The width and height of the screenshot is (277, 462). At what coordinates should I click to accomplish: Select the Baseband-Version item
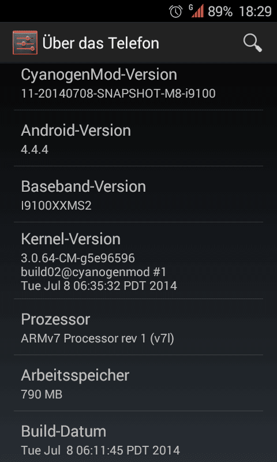(138, 194)
